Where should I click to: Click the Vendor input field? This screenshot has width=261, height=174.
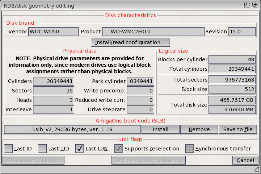[53, 32]
